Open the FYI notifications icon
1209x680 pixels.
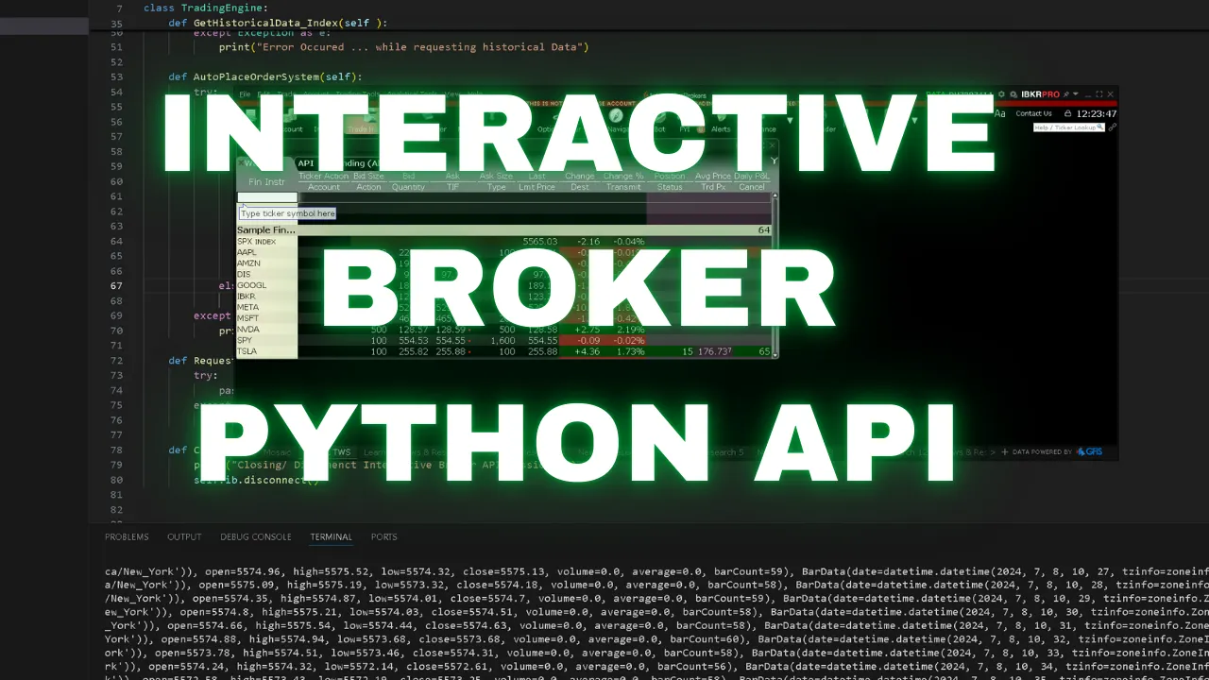pyautogui.click(x=686, y=128)
